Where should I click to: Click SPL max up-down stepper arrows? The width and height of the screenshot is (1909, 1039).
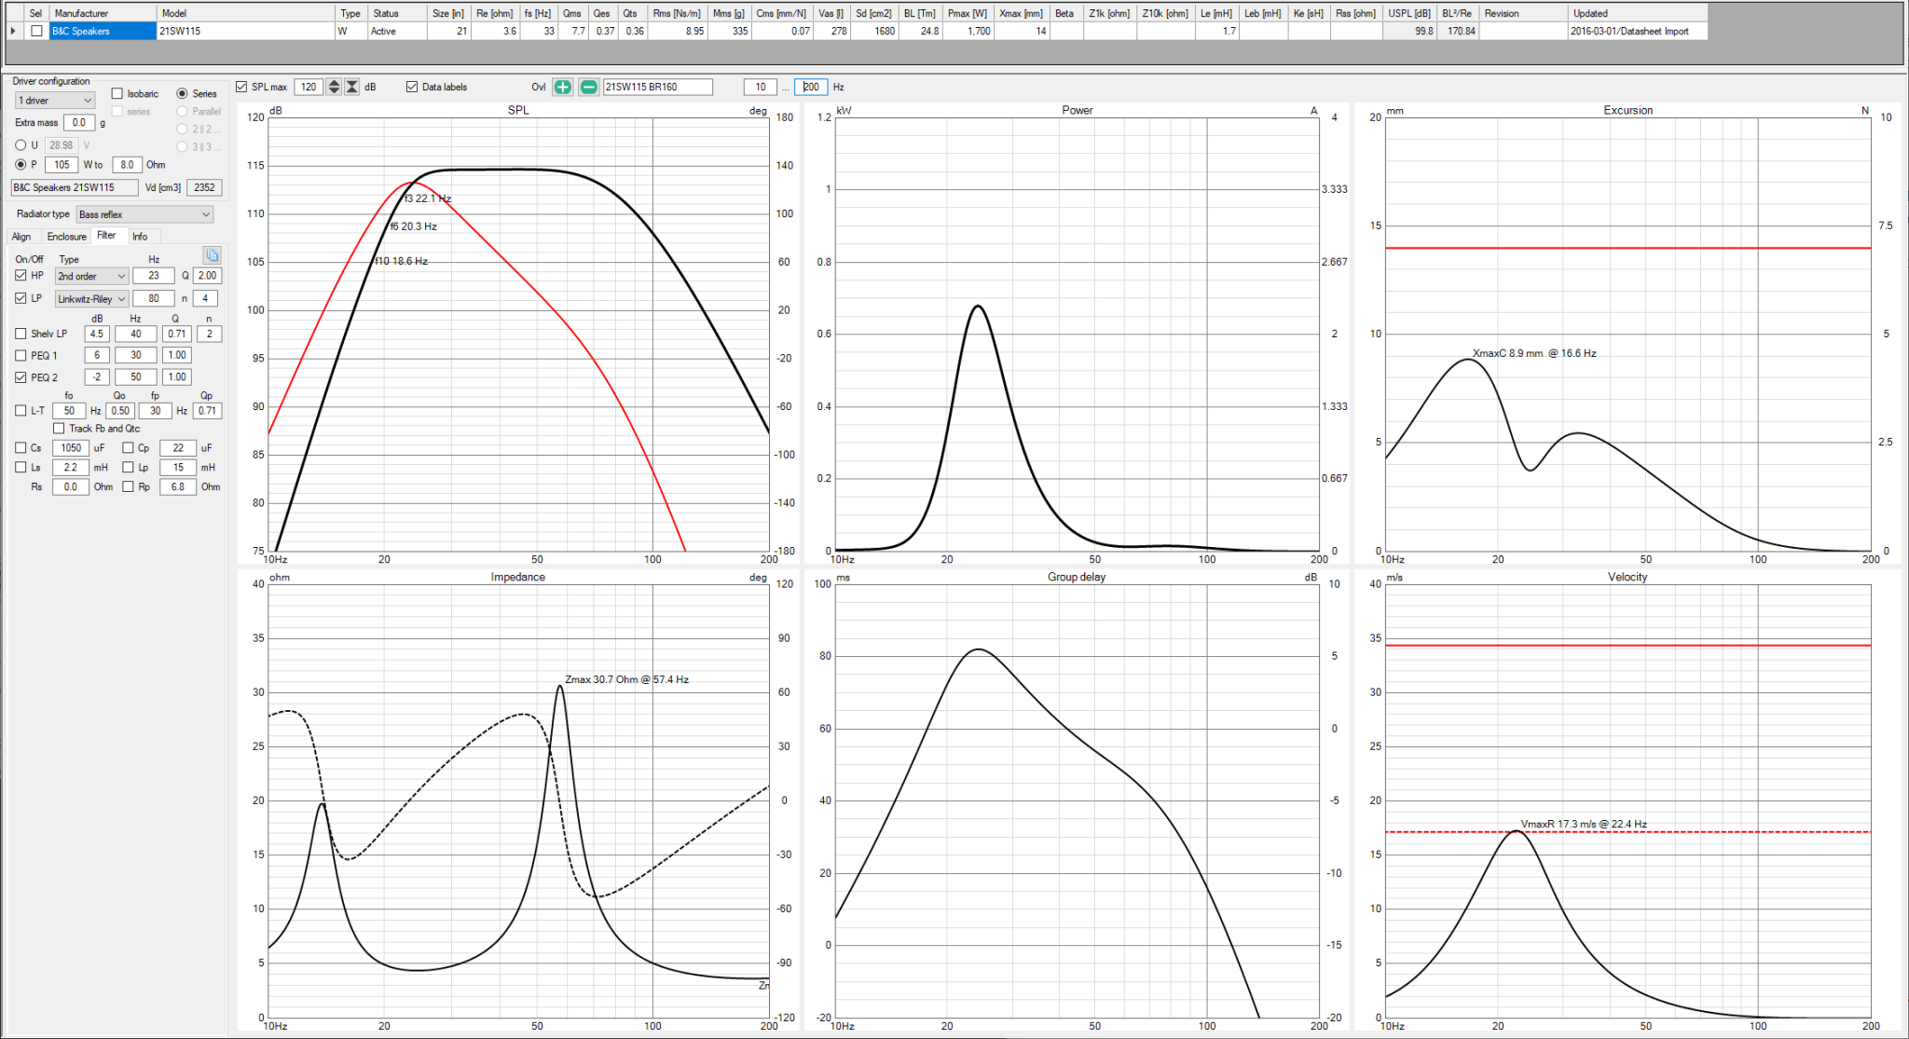pyautogui.click(x=334, y=87)
